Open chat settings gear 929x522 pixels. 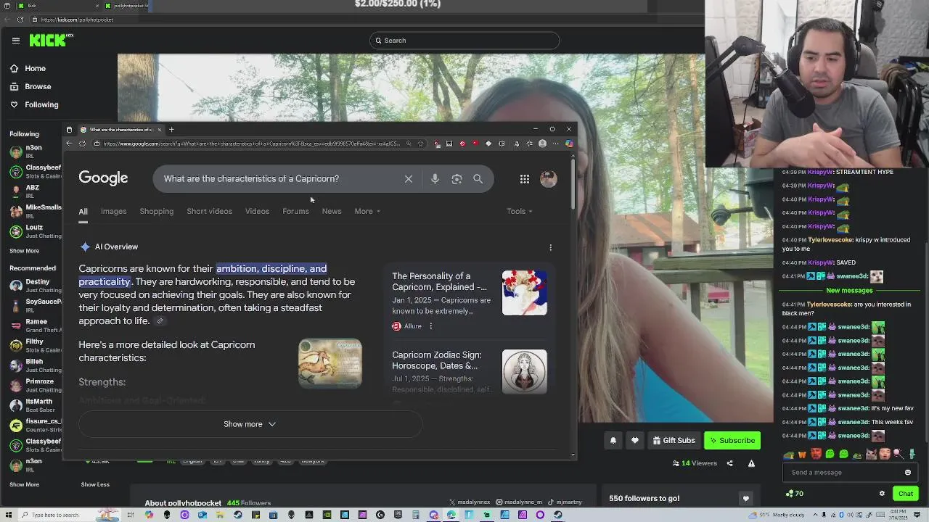(882, 494)
